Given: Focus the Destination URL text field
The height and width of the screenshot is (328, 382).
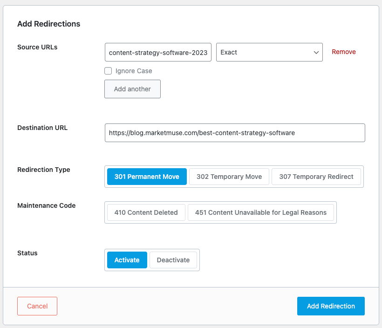Looking at the screenshot, I should (x=235, y=133).
